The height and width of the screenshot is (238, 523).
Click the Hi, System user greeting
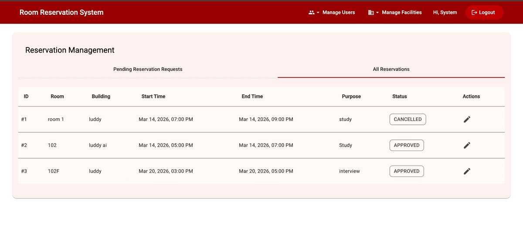pos(445,13)
